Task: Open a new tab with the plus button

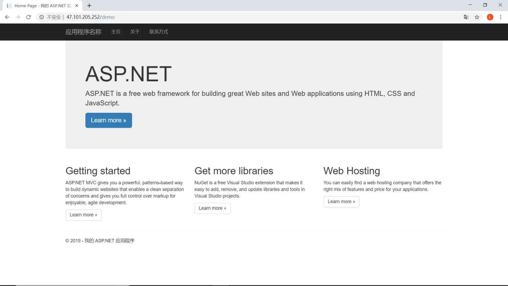Action: pos(89,5)
